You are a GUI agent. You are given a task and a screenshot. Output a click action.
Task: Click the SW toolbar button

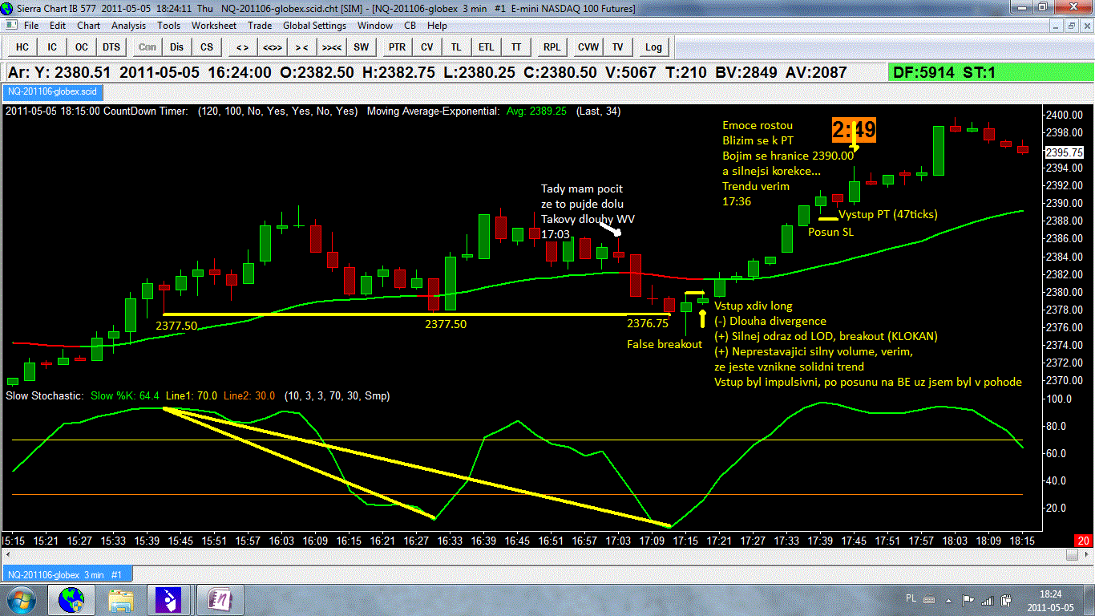coord(362,47)
